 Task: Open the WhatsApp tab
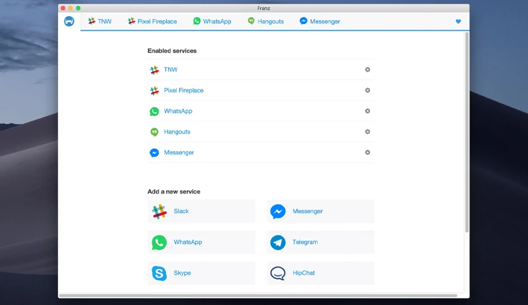pos(212,21)
